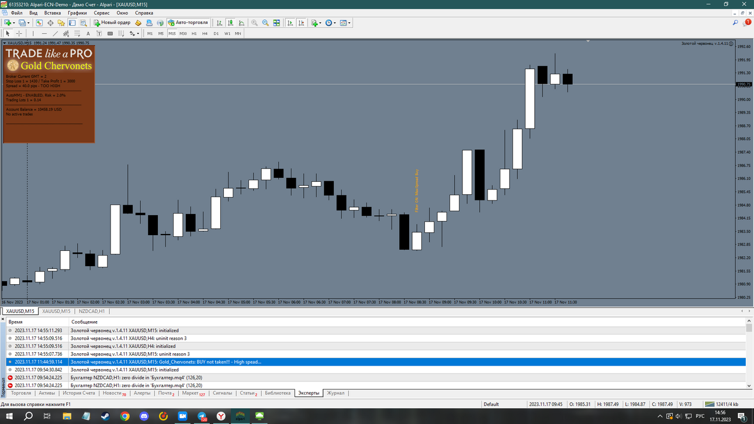The image size is (754, 424).
Task: Draw Fibonacci retracement
Action: point(77,33)
